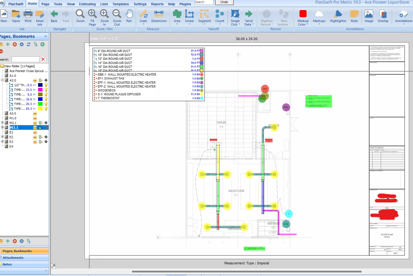413x276 pixels.
Task: Click the refresh arrows icon in Pages panel
Action: point(28,44)
